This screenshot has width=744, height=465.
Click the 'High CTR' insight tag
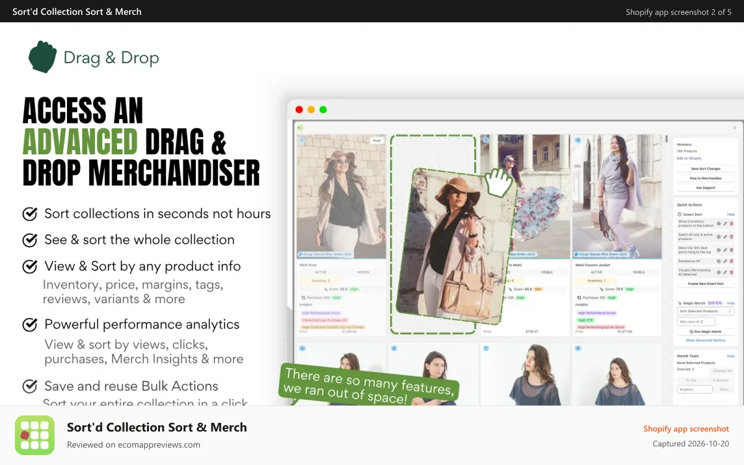(x=585, y=320)
